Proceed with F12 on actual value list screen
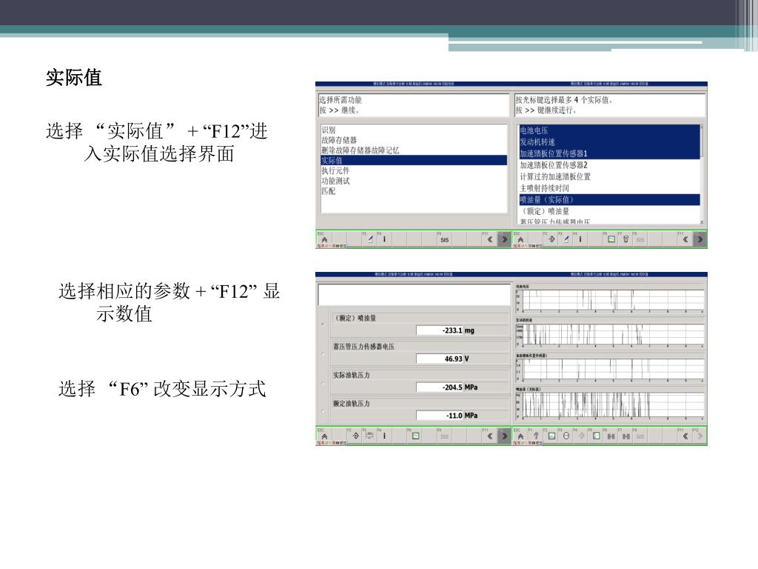Screen dimensions: 758x569 700,239
